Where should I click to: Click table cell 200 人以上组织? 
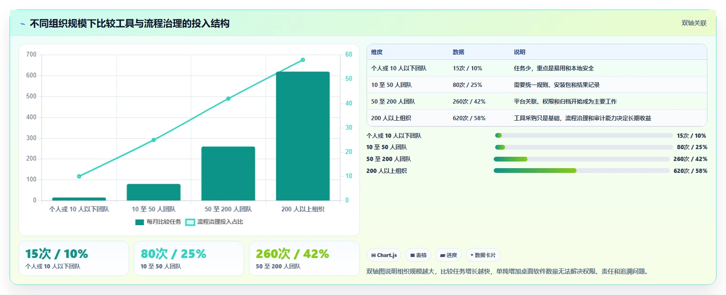coord(391,118)
